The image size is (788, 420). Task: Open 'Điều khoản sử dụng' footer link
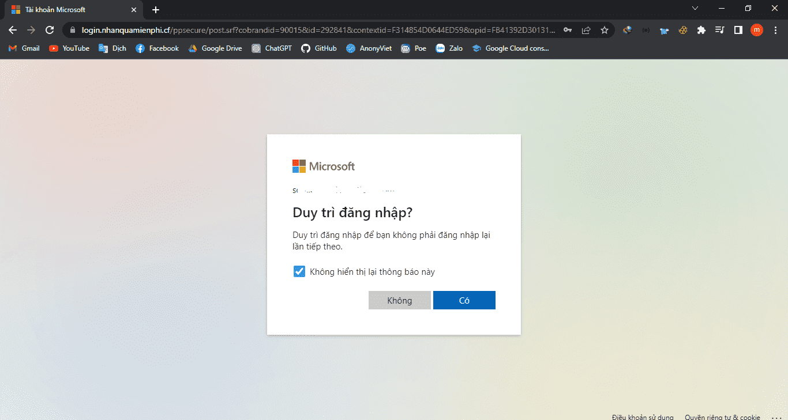point(643,417)
